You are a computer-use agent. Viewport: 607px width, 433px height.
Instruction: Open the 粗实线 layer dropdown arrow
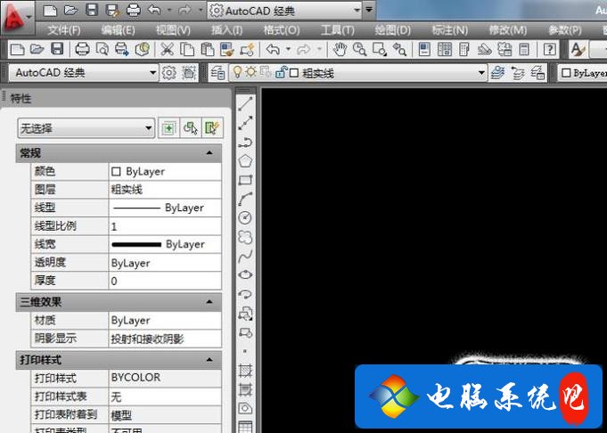pyautogui.click(x=481, y=73)
